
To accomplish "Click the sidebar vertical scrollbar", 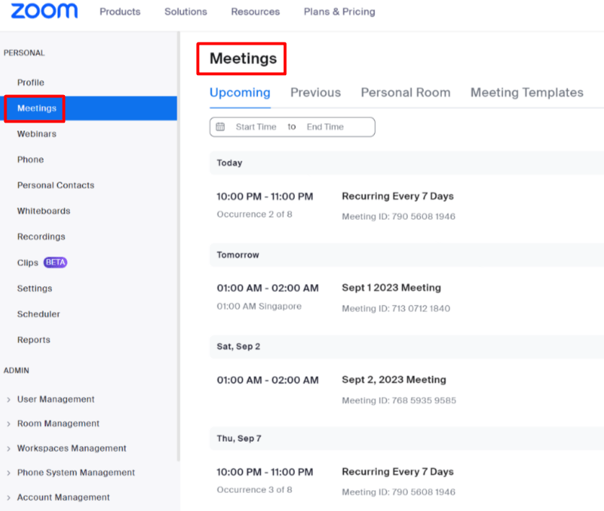I will [178, 246].
